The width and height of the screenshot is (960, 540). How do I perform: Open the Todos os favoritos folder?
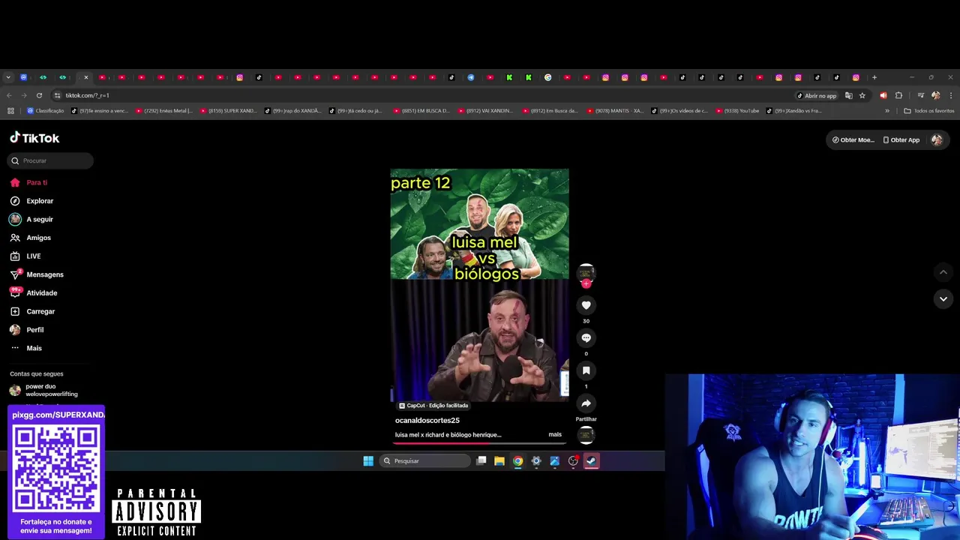(x=929, y=111)
